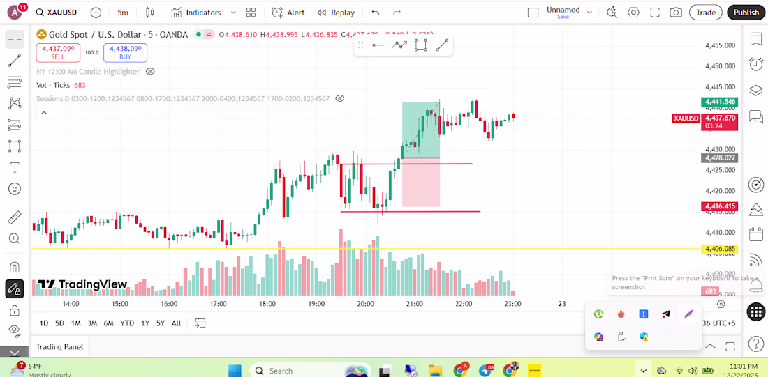The height and width of the screenshot is (377, 768).
Task: Open the Object tree layers icon
Action: click(x=755, y=91)
